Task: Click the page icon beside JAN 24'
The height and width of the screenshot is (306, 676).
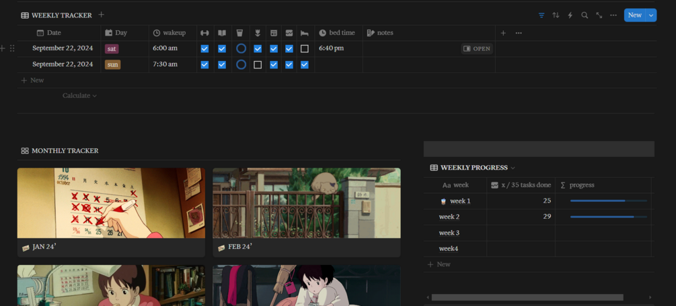Action: point(26,248)
